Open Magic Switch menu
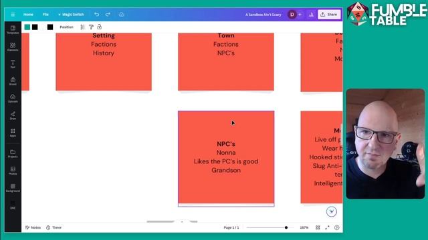This screenshot has height=240, width=428. pyautogui.click(x=71, y=15)
